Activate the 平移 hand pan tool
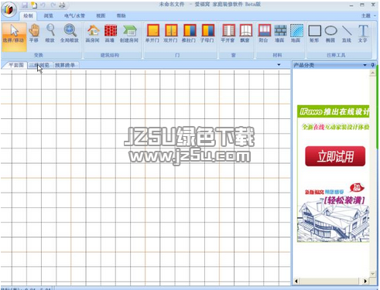Viewport: 380px width, 290px height. pyautogui.click(x=34, y=33)
